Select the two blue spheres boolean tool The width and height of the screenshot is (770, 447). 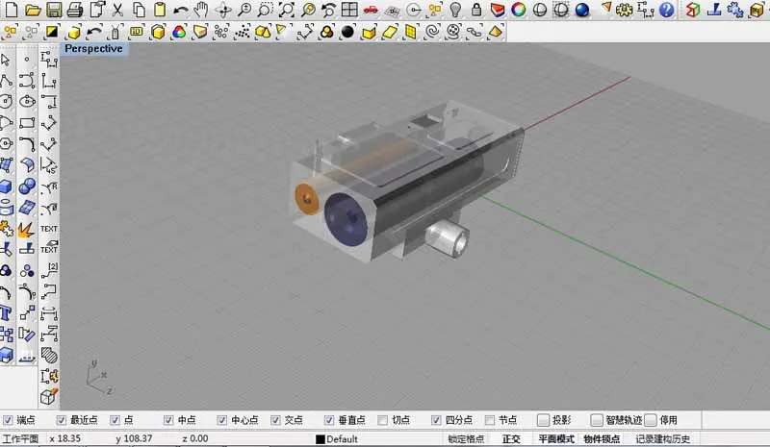coord(27,186)
